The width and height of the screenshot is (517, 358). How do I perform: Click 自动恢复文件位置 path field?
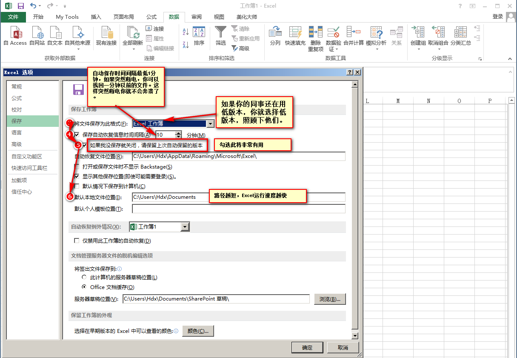pos(238,156)
